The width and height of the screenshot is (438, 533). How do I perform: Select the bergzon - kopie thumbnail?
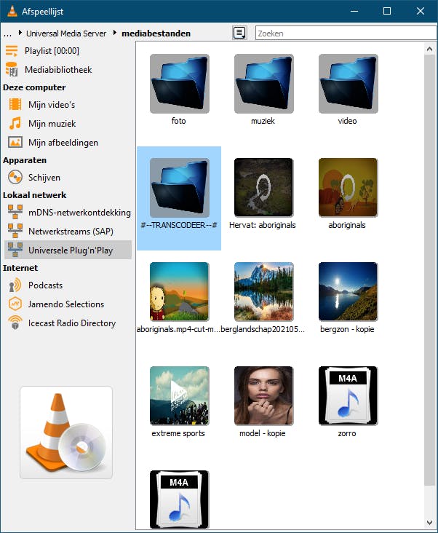[348, 292]
